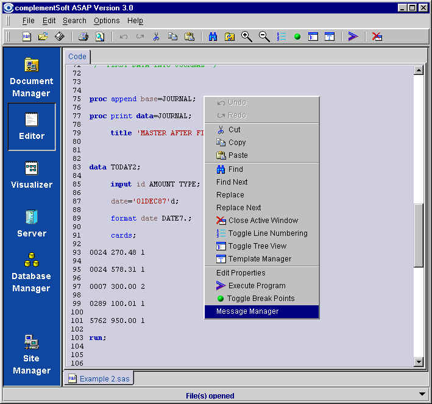432x404 pixels.
Task: Click the toolbar Undo arrow
Action: click(124, 37)
